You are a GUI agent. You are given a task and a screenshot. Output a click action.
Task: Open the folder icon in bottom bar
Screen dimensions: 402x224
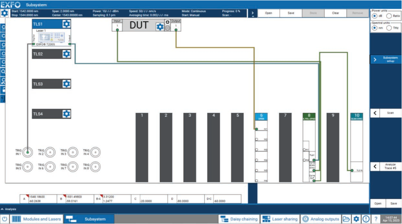point(346,219)
